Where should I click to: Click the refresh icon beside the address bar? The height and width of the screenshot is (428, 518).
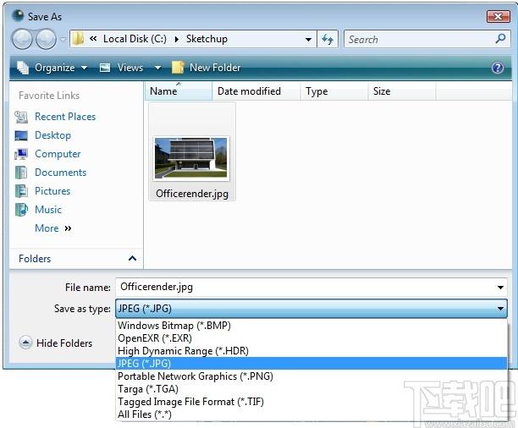328,39
